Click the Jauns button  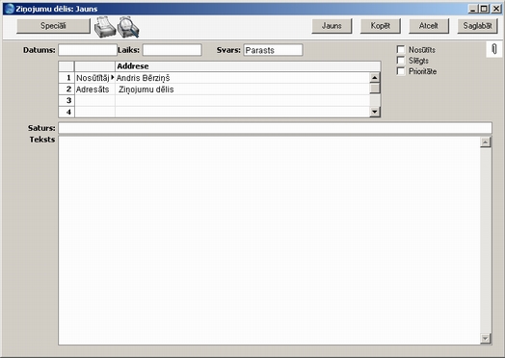[332, 26]
